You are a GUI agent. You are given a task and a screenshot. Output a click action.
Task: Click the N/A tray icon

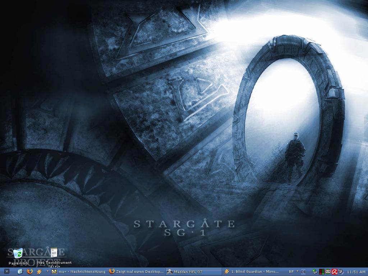pos(328,272)
